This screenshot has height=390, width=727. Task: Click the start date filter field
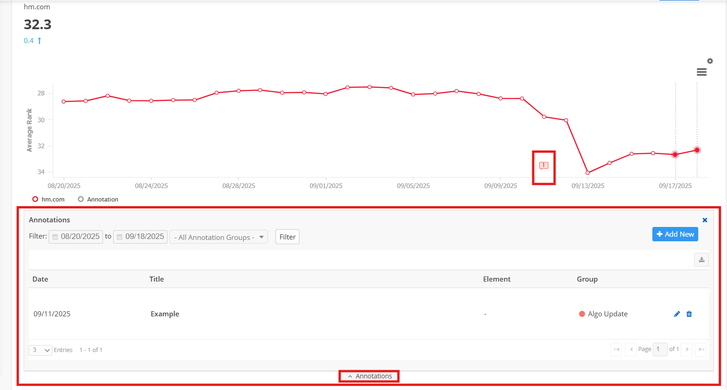[76, 237]
